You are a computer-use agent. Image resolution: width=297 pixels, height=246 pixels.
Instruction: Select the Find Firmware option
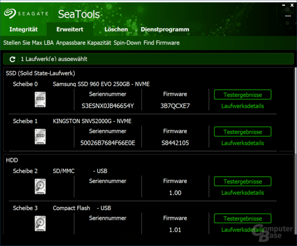(162, 43)
